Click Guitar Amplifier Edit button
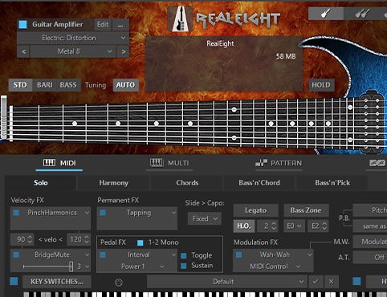387x297 pixels. tap(103, 25)
